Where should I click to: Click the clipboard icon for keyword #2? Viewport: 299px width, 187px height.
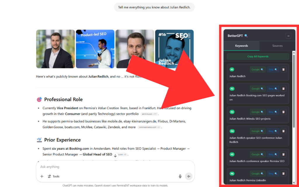click(x=283, y=89)
